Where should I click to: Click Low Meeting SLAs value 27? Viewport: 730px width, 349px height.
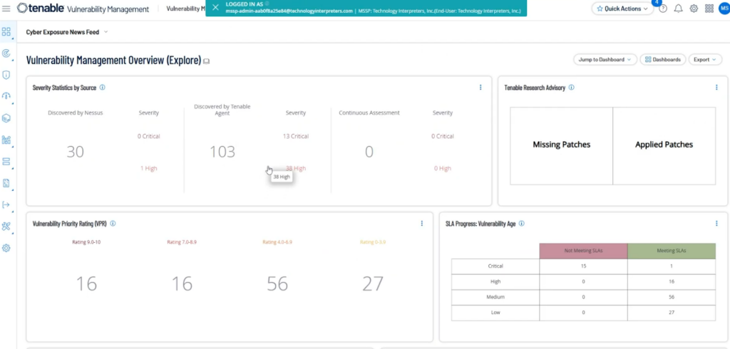(x=672, y=312)
